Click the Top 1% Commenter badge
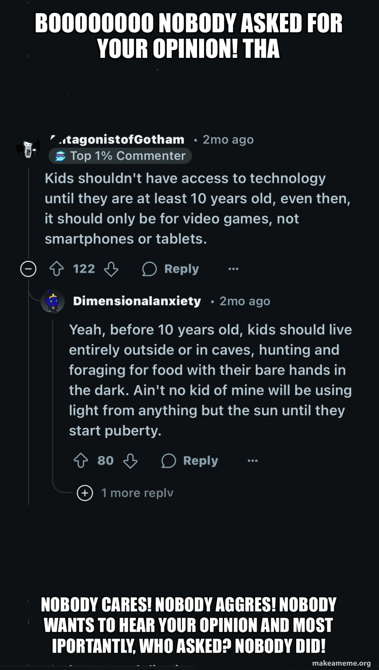 click(120, 156)
